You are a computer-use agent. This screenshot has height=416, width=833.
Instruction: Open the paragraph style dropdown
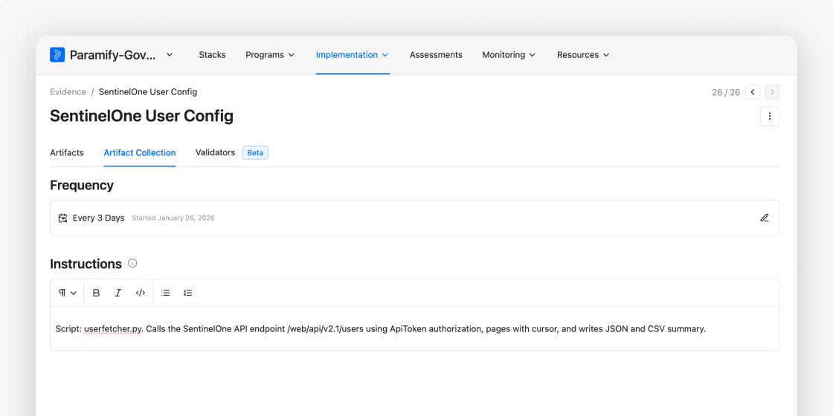[x=68, y=293]
